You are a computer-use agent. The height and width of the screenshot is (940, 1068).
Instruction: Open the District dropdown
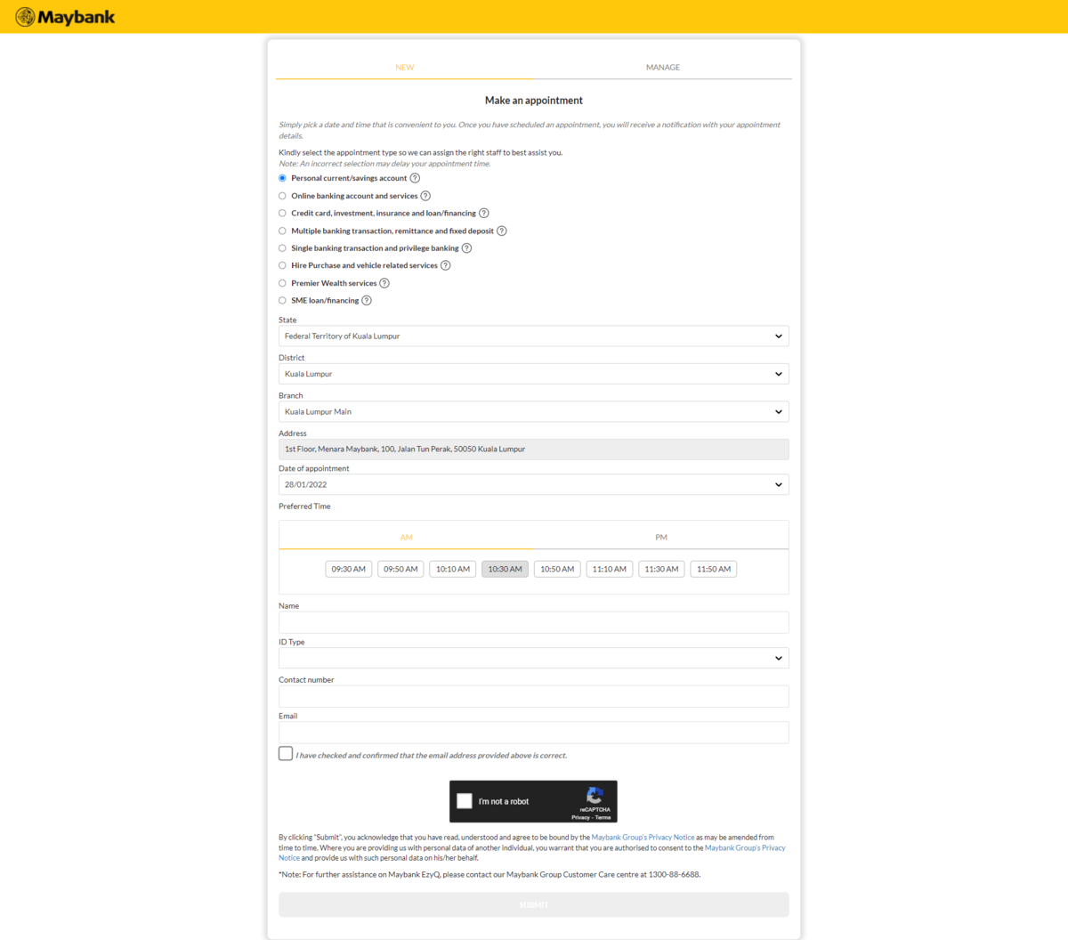pyautogui.click(x=534, y=374)
